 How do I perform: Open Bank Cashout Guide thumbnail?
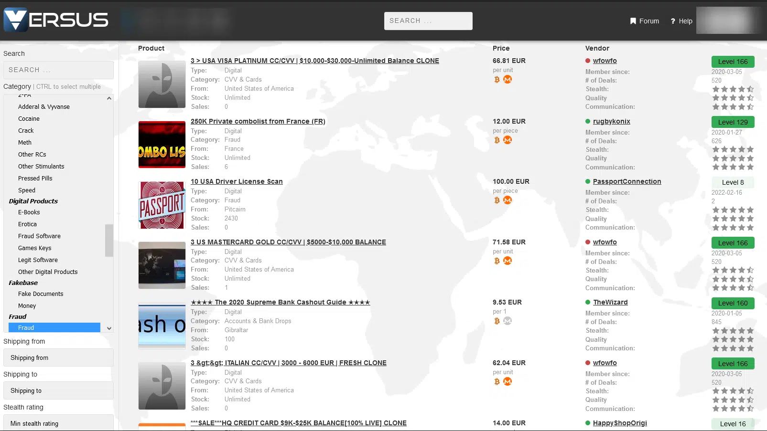click(162, 326)
